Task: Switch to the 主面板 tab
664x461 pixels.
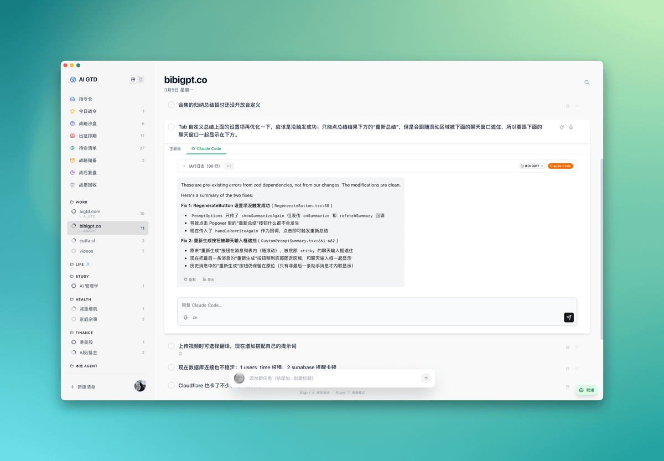Action: [175, 149]
